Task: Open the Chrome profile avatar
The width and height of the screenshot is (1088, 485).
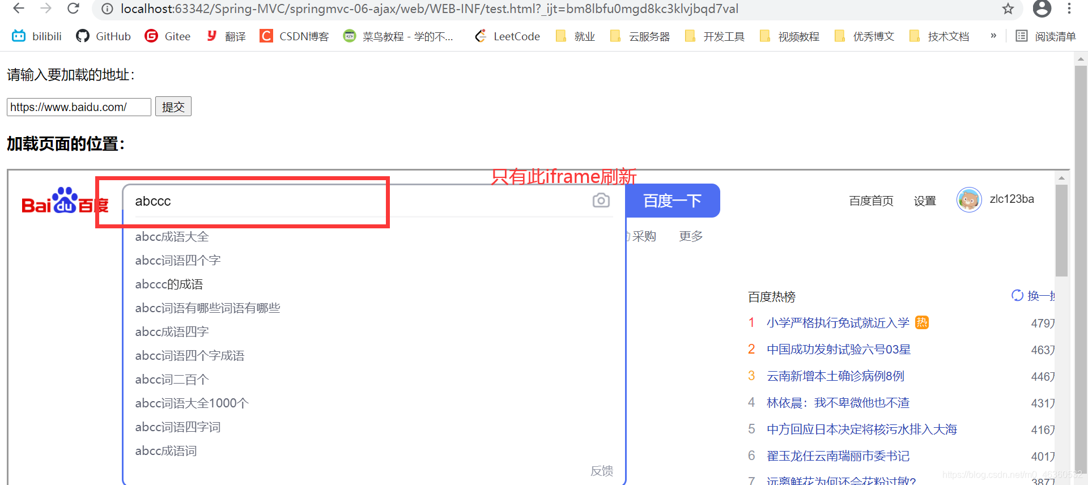Action: click(x=1042, y=8)
